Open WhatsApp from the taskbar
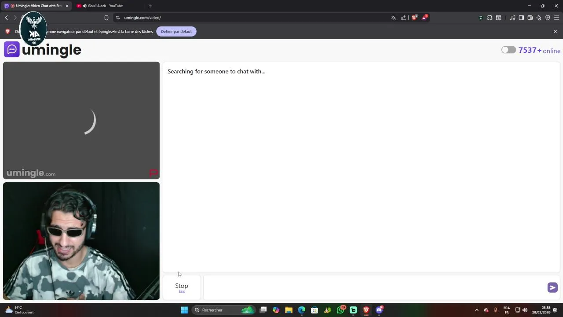The image size is (563, 317). (x=341, y=310)
